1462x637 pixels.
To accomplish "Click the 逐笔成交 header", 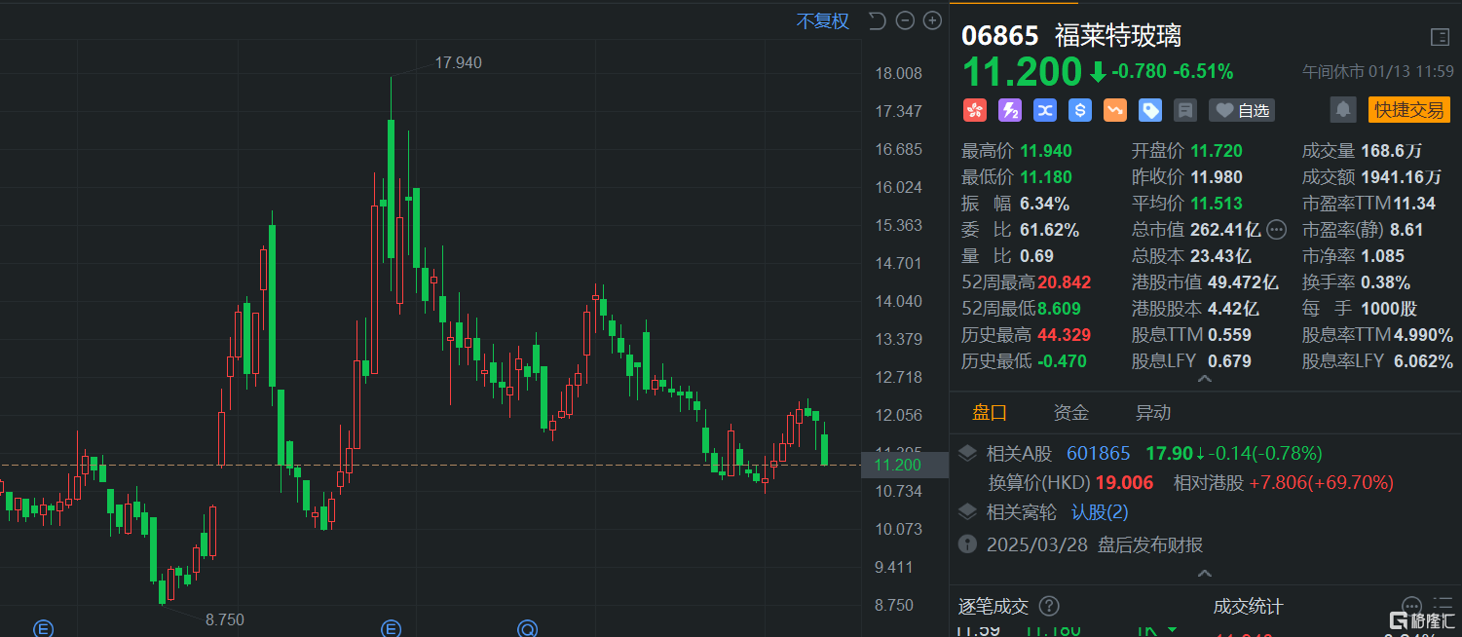I will coord(993,607).
